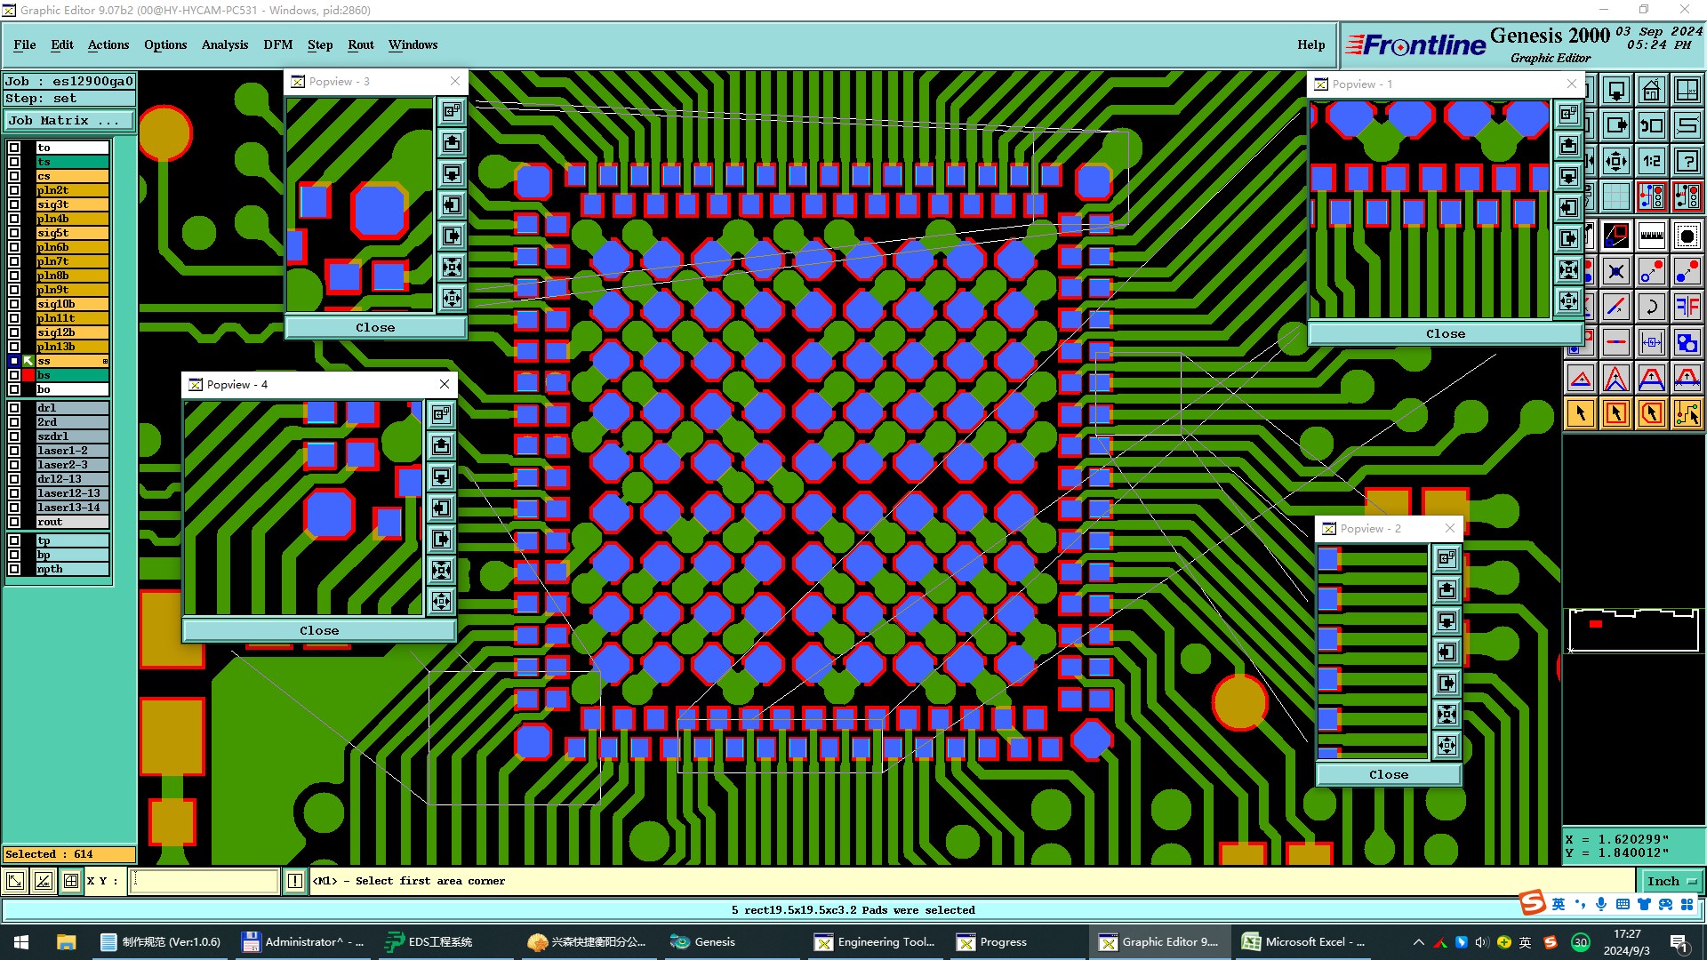Click the snap grid icon

(x=1615, y=196)
